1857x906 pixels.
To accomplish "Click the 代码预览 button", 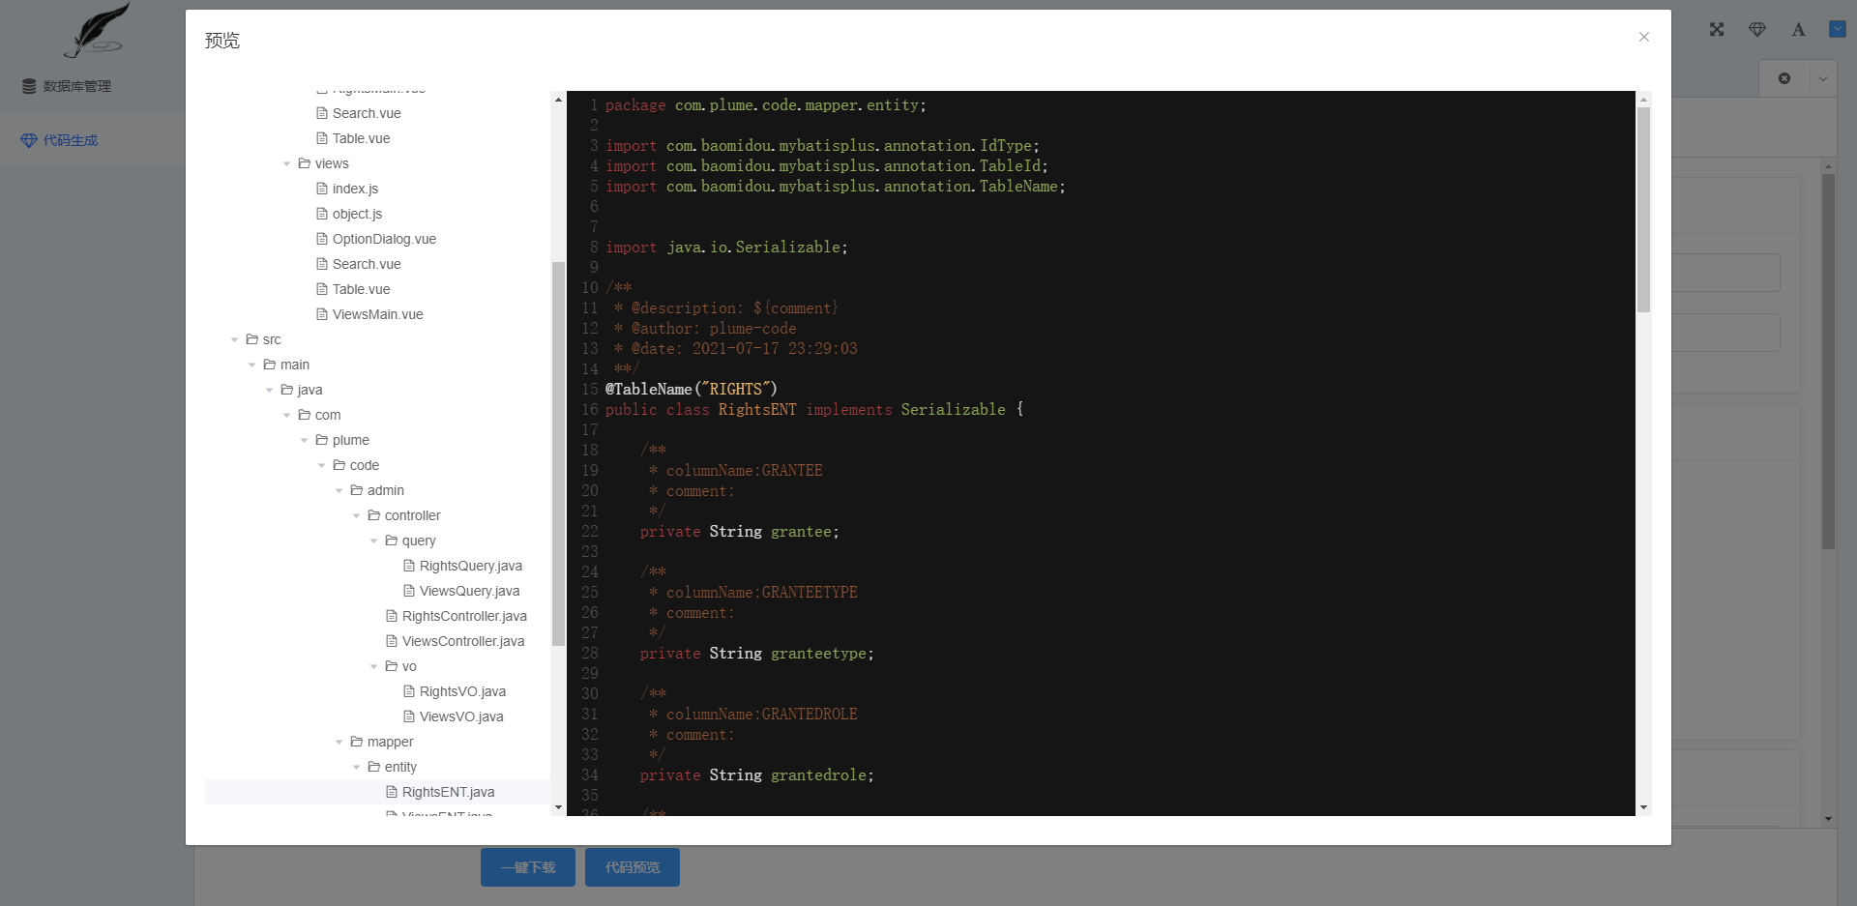I will pyautogui.click(x=633, y=867).
